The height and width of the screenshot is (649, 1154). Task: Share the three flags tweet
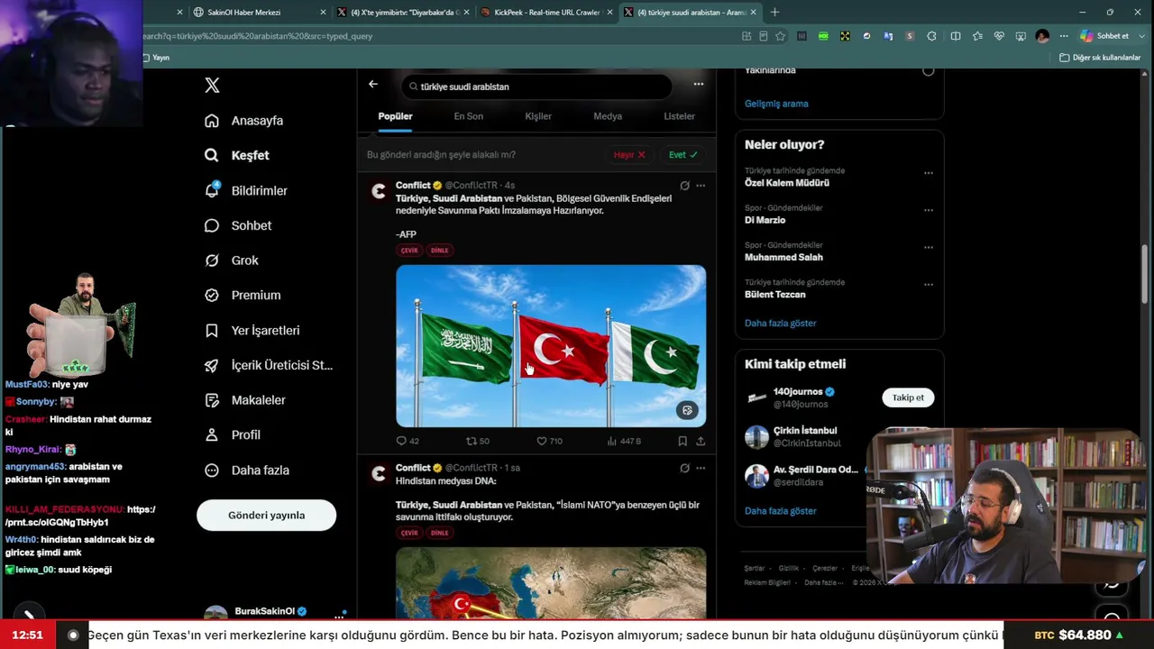click(701, 441)
